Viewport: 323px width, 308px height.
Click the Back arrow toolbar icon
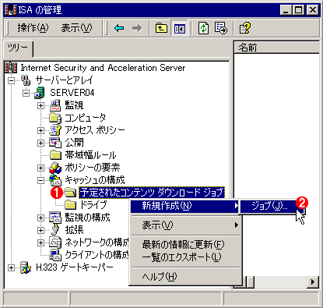119,28
